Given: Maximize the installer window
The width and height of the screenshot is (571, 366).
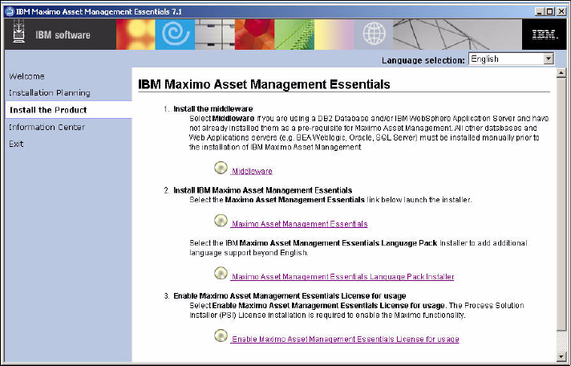Looking at the screenshot, I should coord(549,12).
